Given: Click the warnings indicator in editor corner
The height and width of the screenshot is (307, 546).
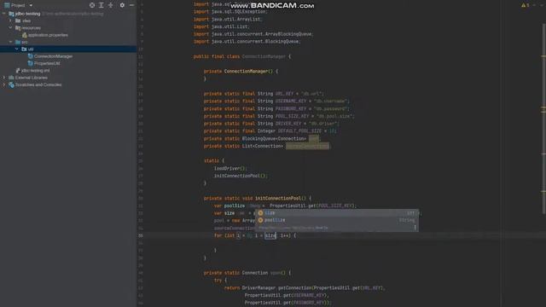Looking at the screenshot, I should click(x=526, y=5).
